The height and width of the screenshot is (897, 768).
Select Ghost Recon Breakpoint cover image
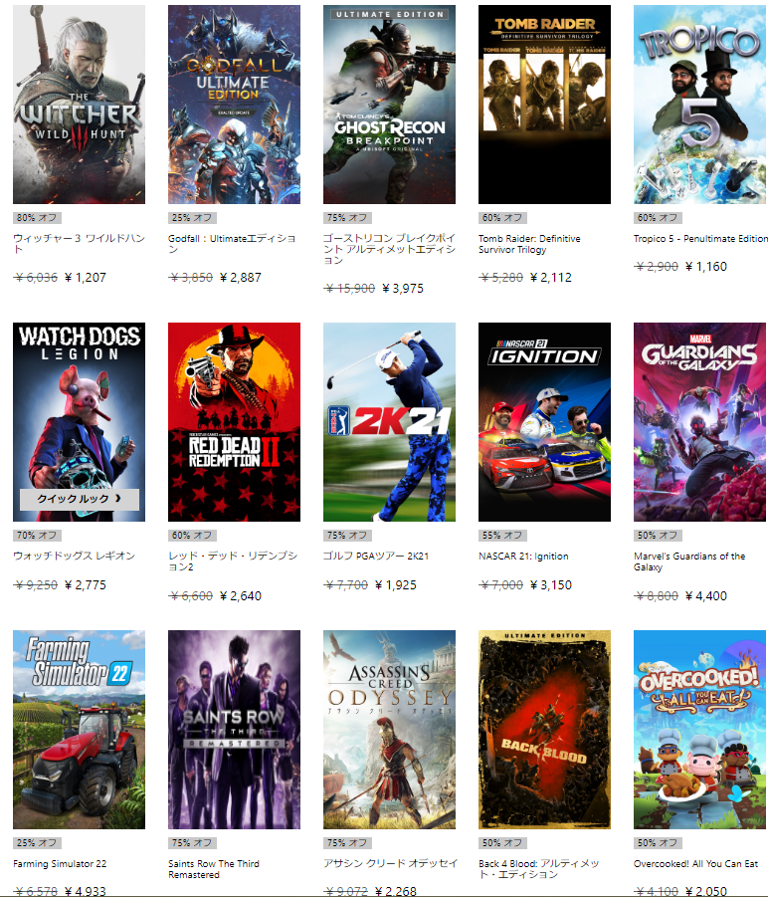[x=390, y=105]
